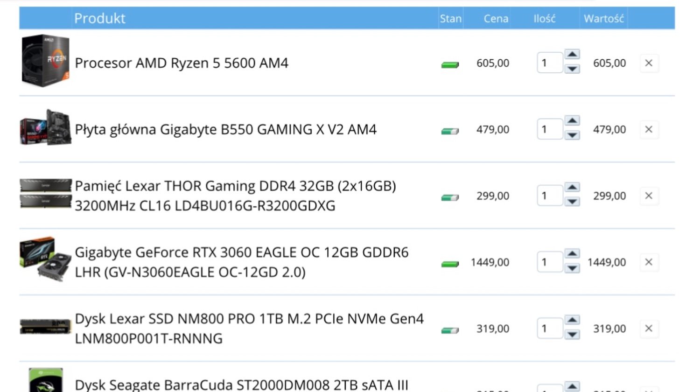
Task: Decrease quantity of Gigabyte B550 GAMING X
Action: tap(572, 135)
